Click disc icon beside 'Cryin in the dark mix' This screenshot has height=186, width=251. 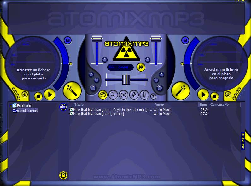click(x=71, y=109)
